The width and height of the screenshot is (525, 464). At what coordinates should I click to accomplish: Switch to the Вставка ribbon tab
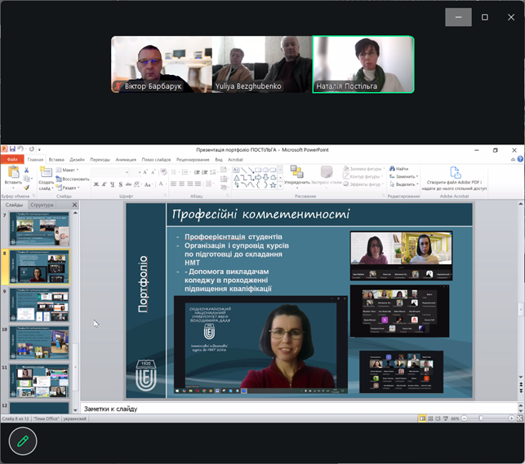point(56,160)
